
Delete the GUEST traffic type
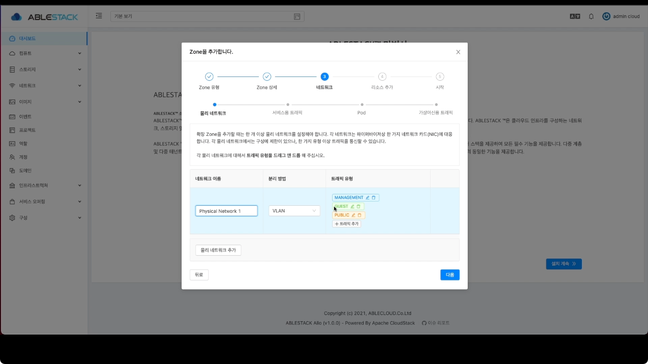tap(359, 206)
